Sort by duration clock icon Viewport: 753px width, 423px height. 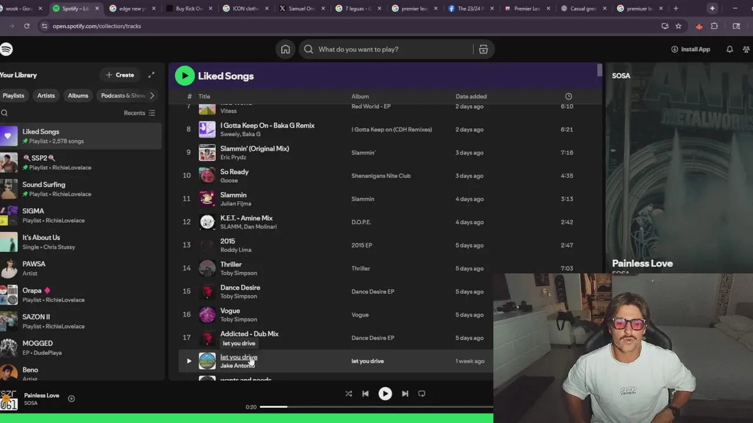point(568,96)
